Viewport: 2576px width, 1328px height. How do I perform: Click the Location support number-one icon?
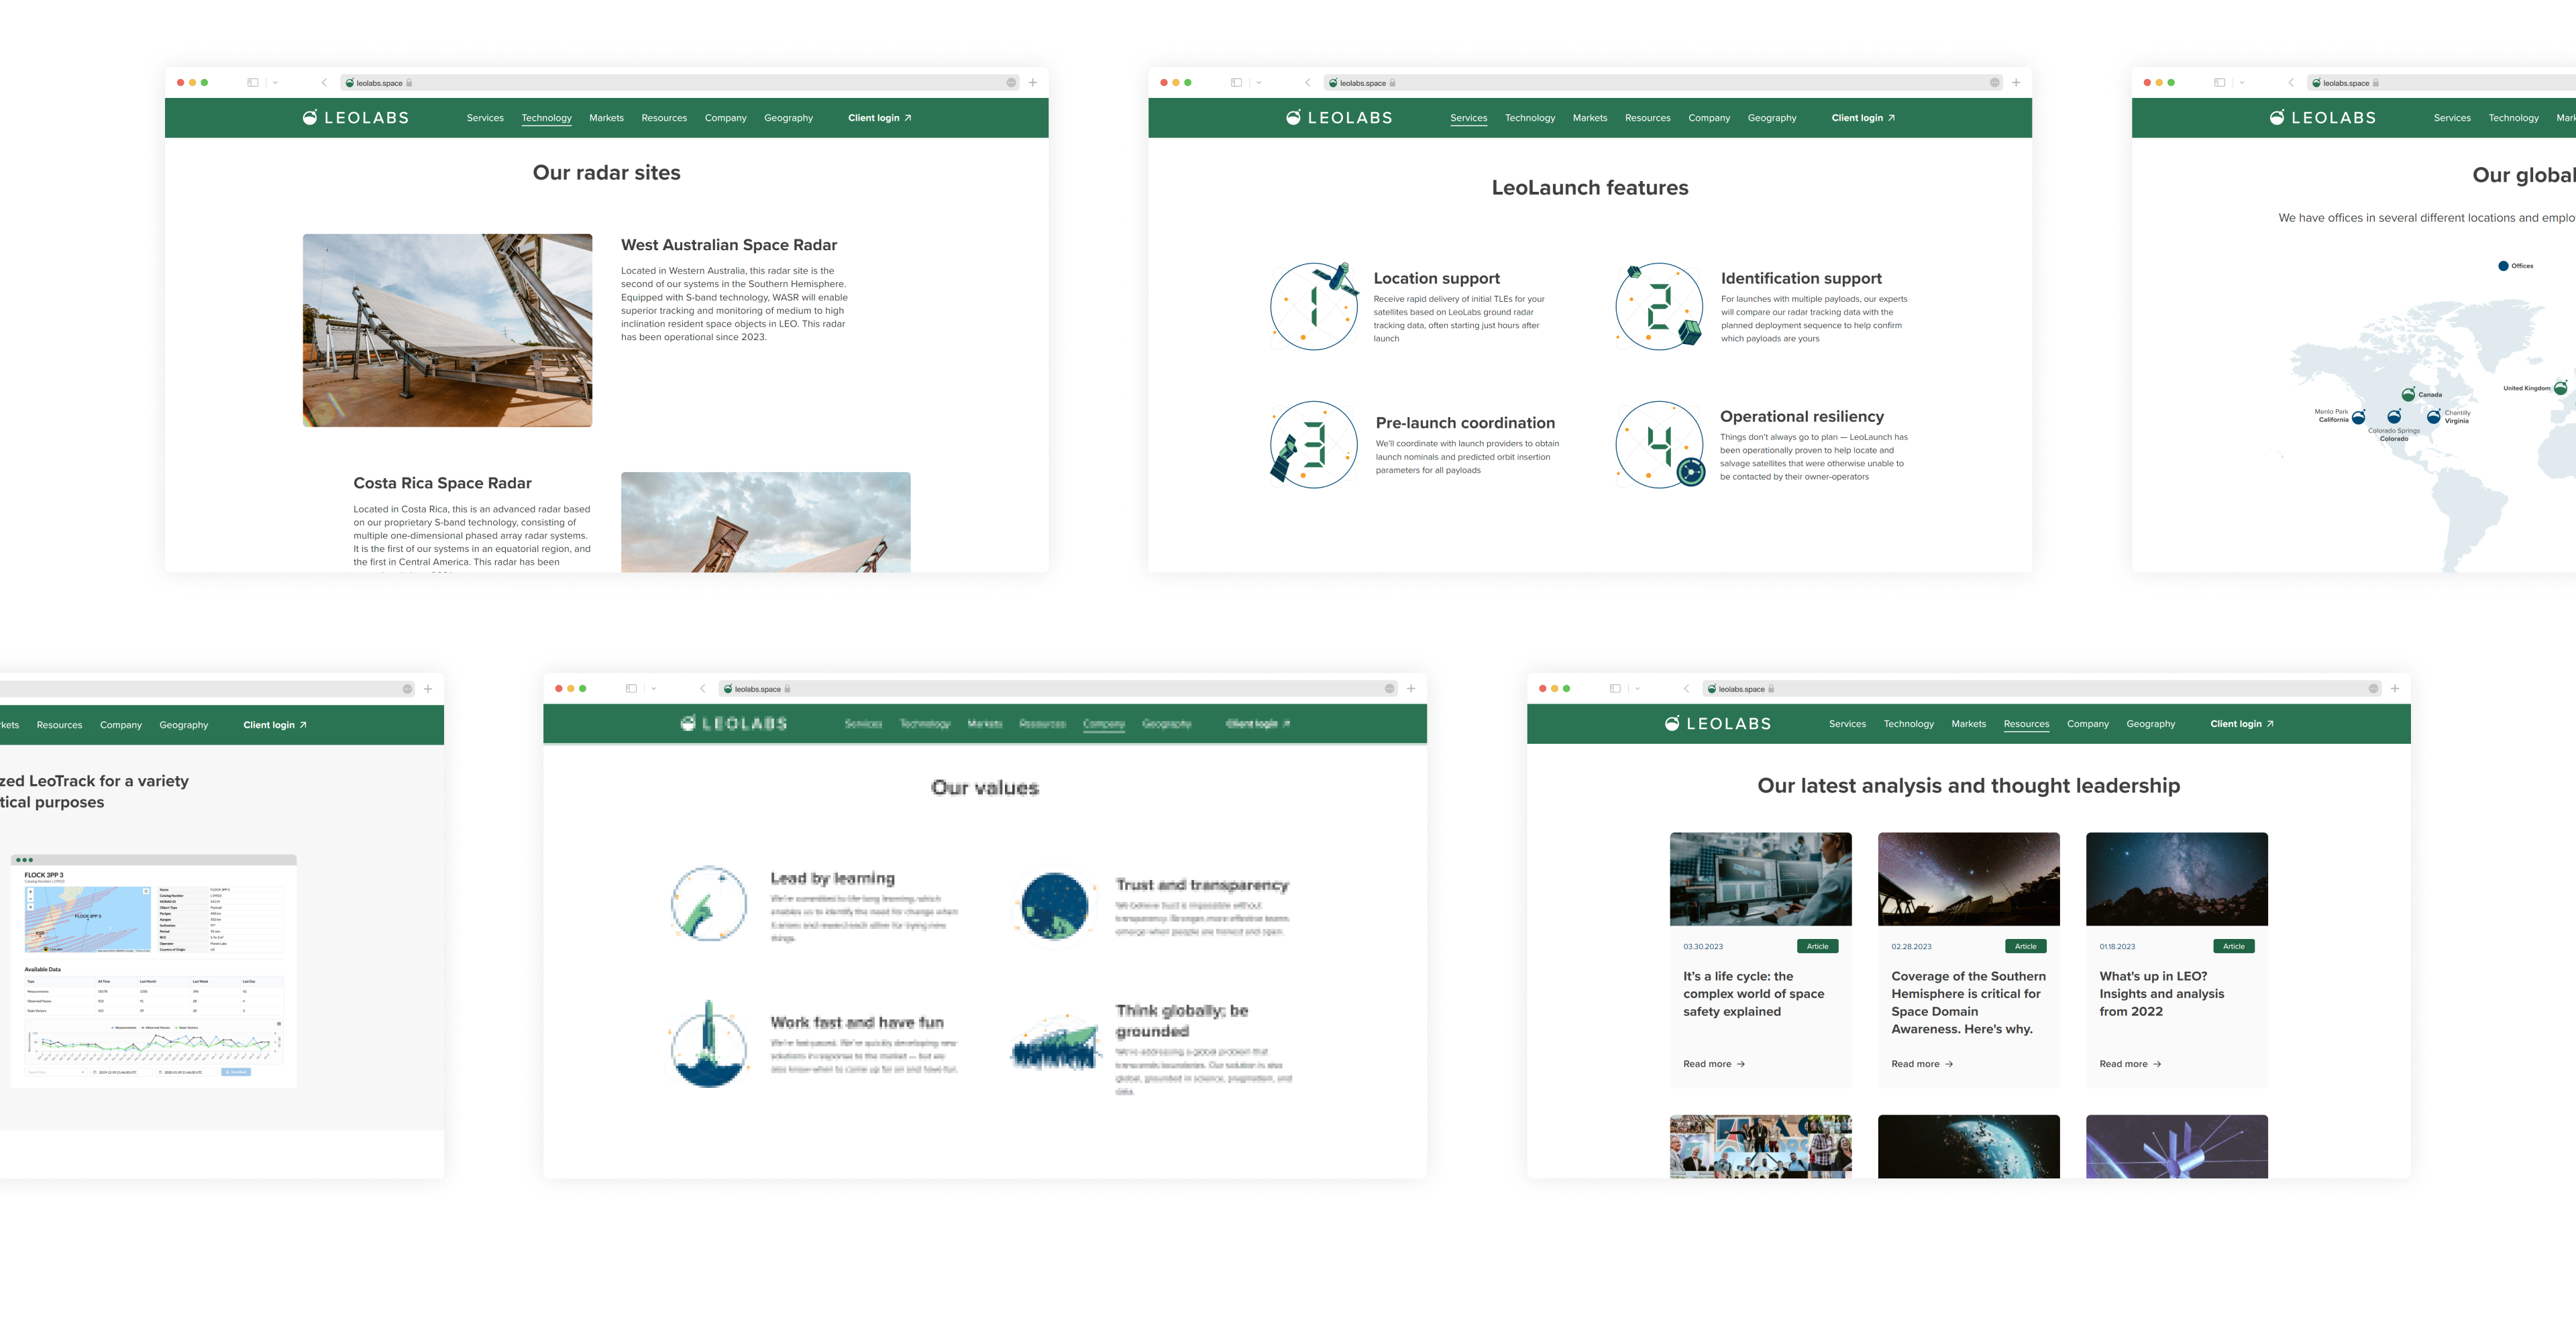tap(1313, 306)
